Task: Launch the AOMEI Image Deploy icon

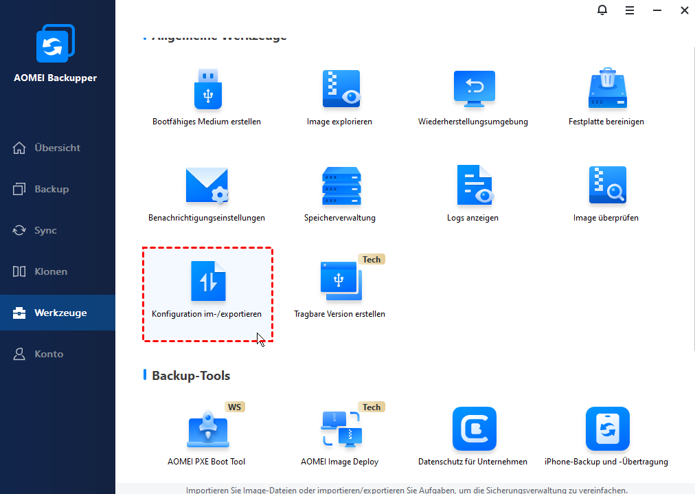Action: [x=341, y=429]
